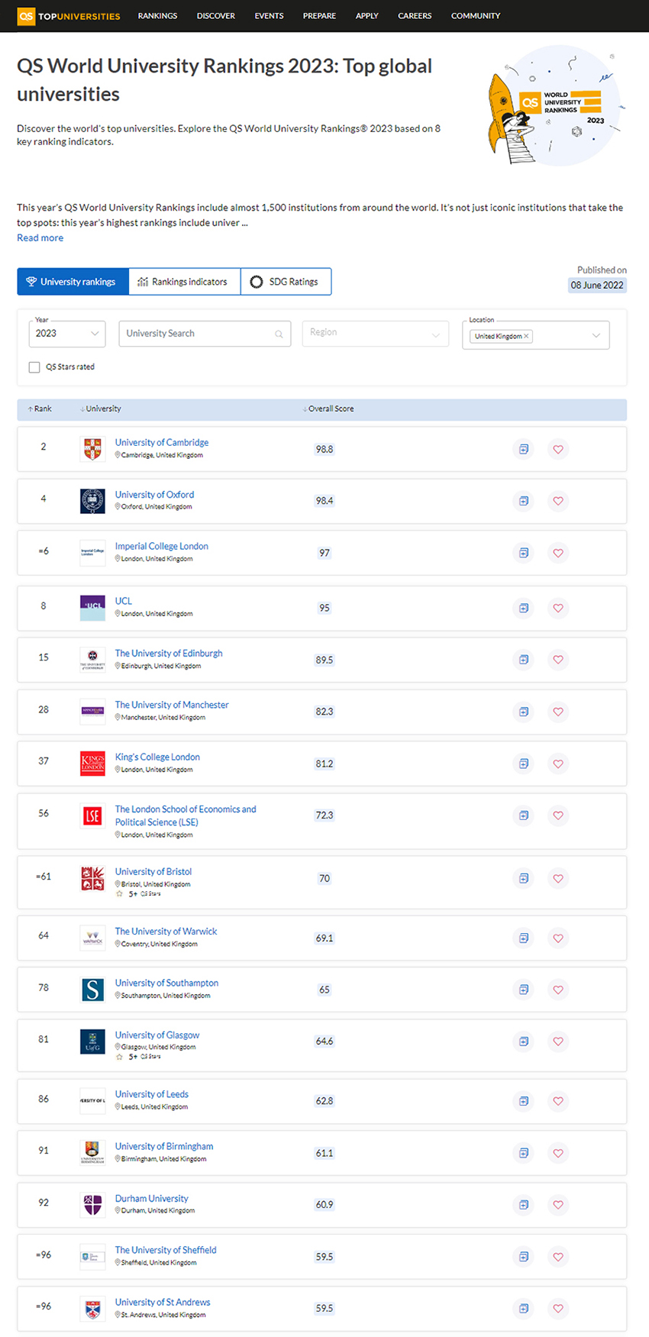Viewport: 649px width, 1337px height.
Task: Add University of Cambridge to compare list
Action: pos(524,449)
